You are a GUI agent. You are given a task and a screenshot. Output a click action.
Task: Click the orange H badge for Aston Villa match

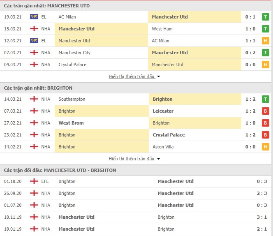(265, 147)
